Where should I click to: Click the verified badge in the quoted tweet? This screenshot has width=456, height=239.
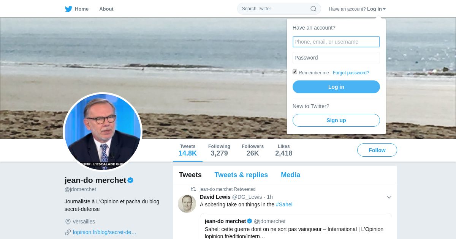pos(250,221)
